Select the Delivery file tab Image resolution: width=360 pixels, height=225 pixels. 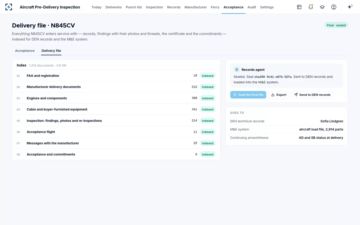point(51,51)
